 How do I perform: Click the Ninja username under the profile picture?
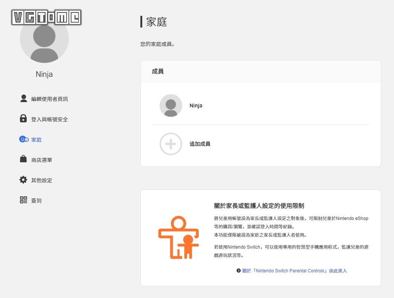click(x=44, y=74)
